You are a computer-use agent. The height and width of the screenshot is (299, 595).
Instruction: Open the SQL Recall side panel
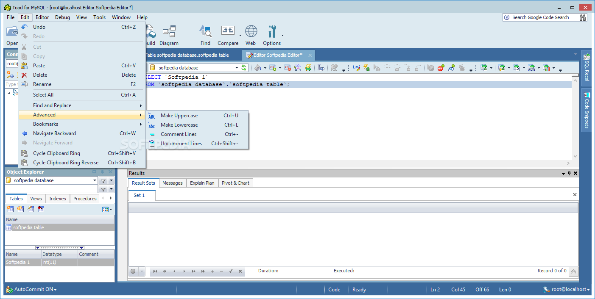(587, 68)
